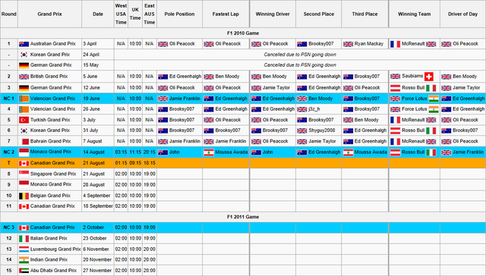This screenshot has width=486, height=276.
Task: Click the Indian Grand Prix flag icon
Action: (24, 260)
